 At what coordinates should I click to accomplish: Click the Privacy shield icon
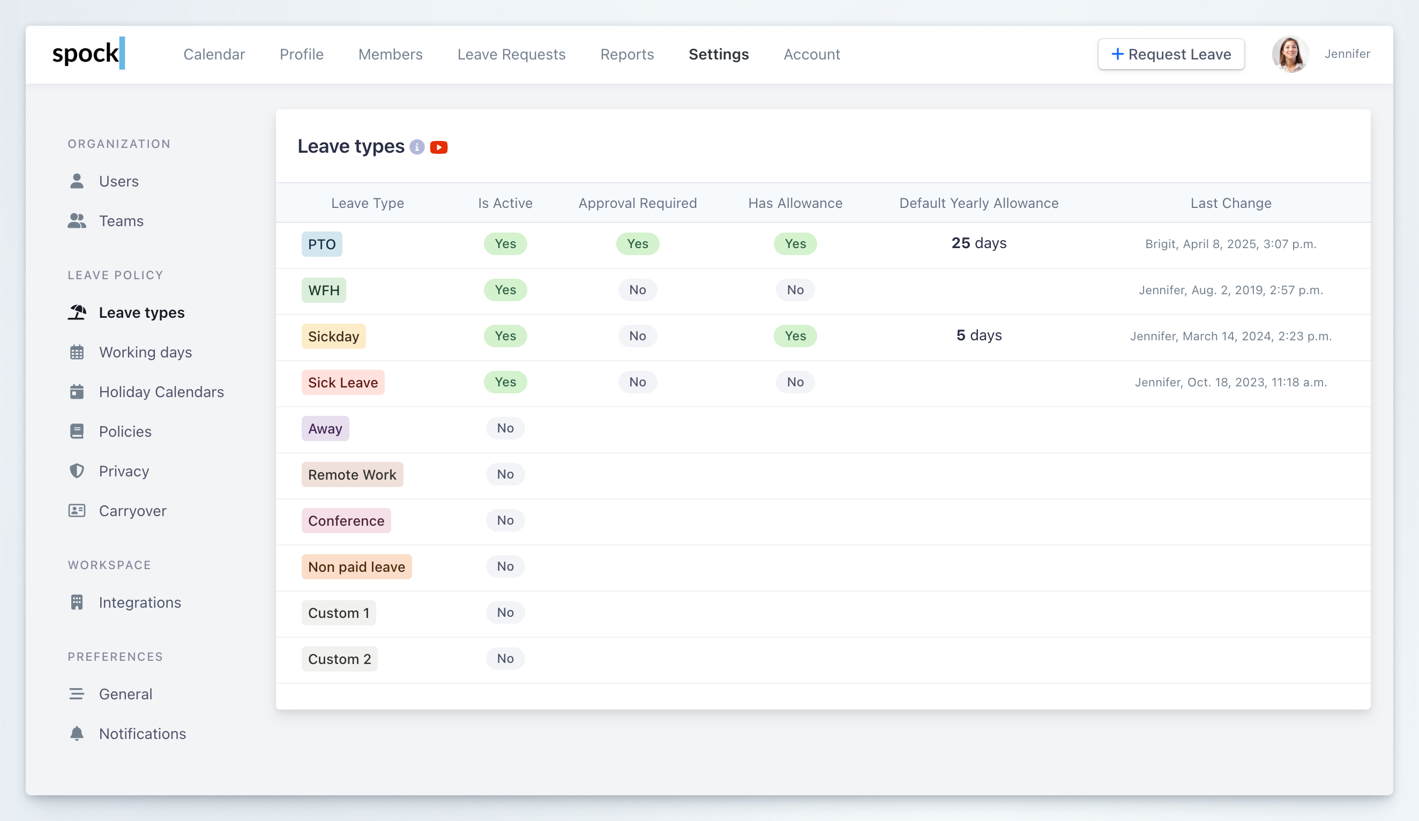[77, 471]
